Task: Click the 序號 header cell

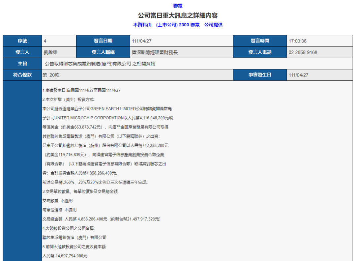Action: pos(22,41)
